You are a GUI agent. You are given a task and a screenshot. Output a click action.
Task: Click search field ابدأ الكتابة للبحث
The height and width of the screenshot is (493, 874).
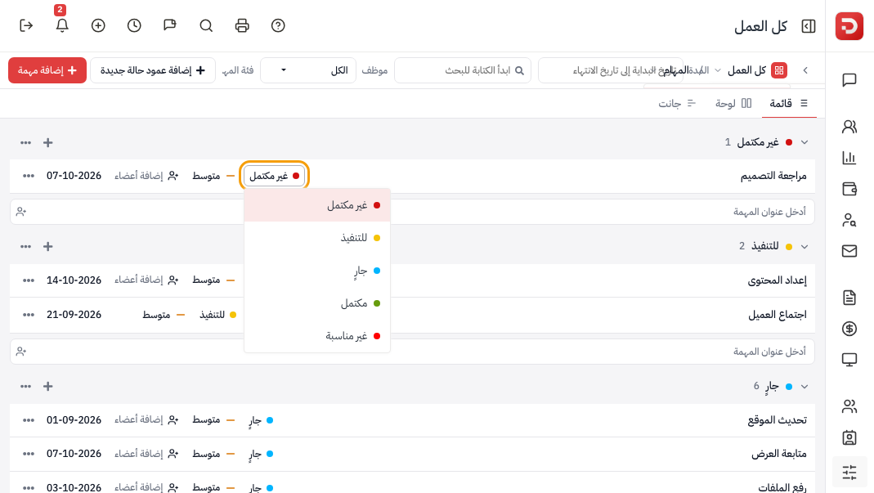(463, 70)
